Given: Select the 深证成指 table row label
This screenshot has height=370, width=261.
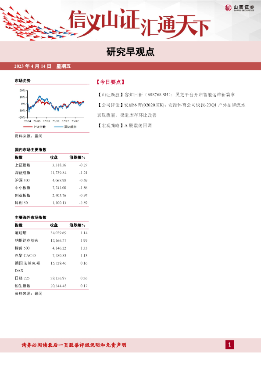Looking at the screenshot, I should point(23,173).
